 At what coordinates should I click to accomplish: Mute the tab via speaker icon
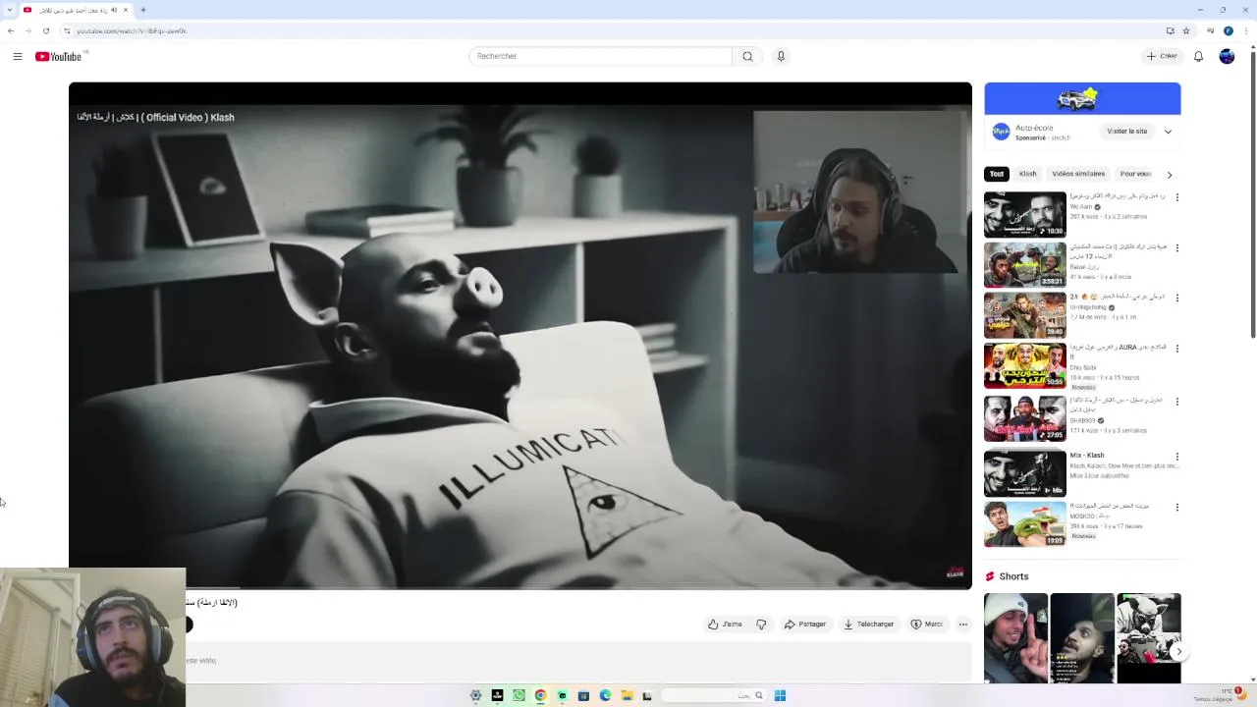coord(114,10)
